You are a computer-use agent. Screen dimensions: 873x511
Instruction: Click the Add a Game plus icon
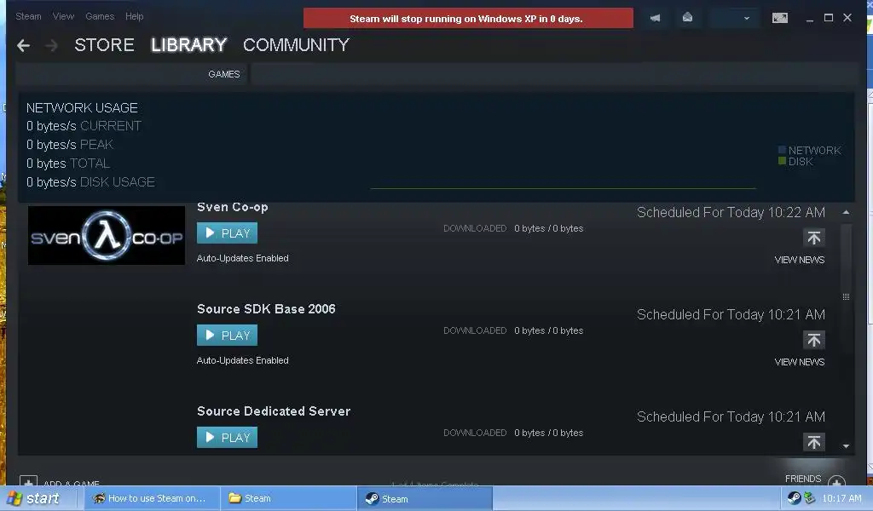coord(28,481)
